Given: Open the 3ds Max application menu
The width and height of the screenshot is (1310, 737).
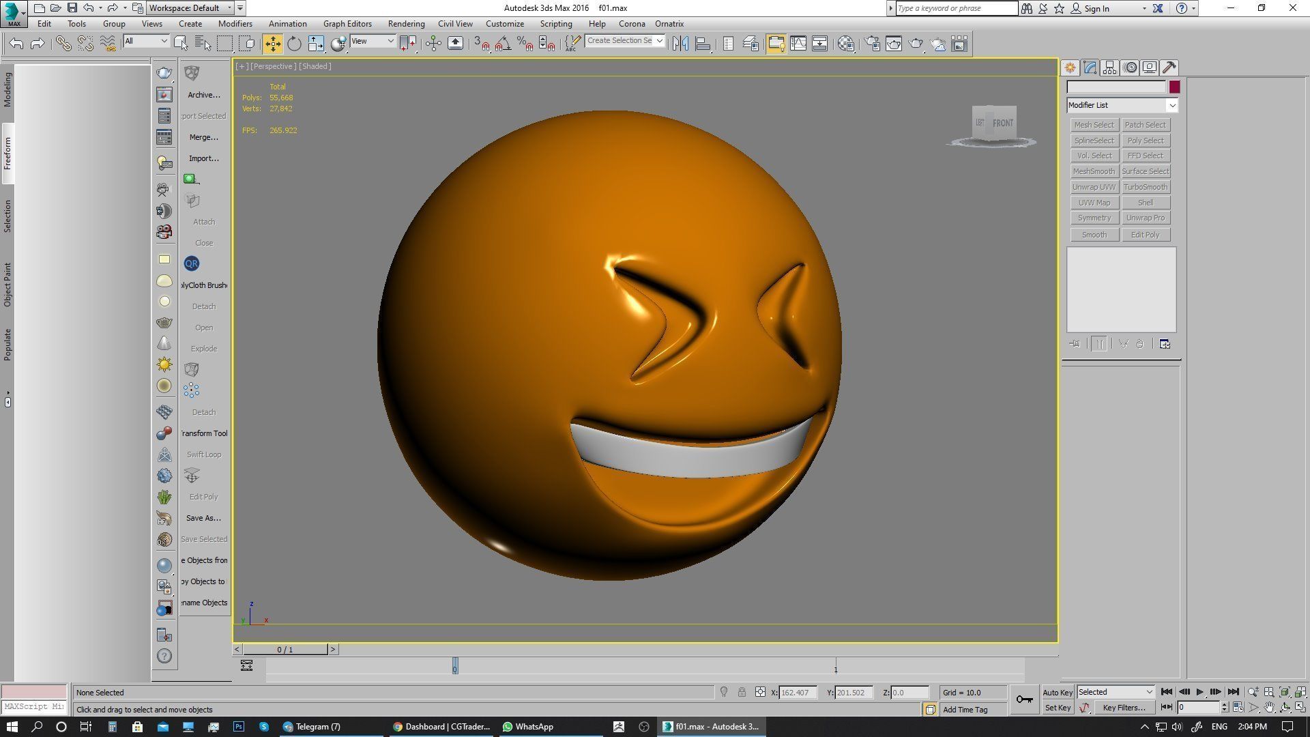Looking at the screenshot, I should tap(14, 13).
